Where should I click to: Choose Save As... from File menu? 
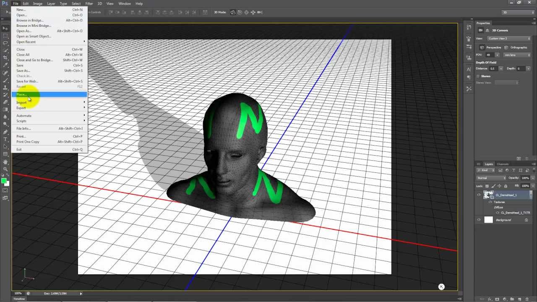pyautogui.click(x=49, y=70)
